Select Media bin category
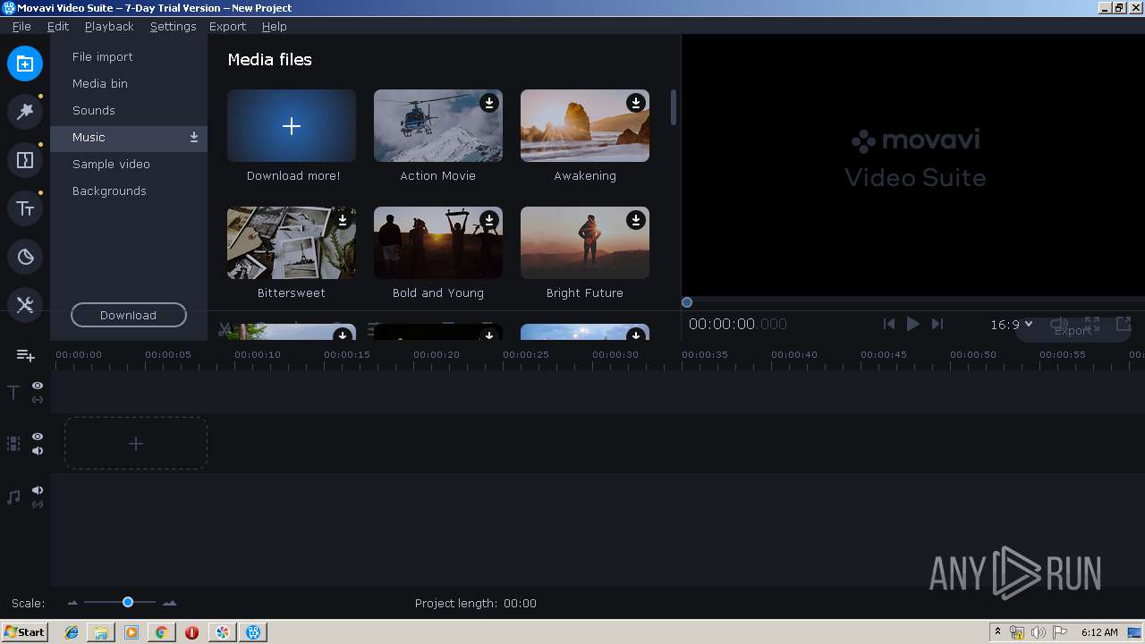 coord(129,84)
